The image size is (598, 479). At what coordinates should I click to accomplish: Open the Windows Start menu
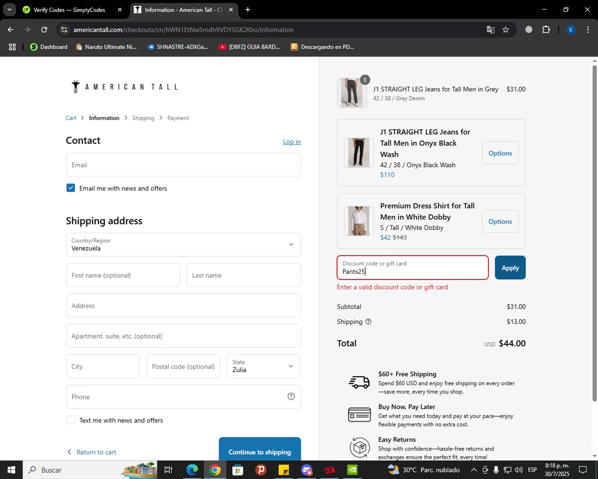(11, 470)
